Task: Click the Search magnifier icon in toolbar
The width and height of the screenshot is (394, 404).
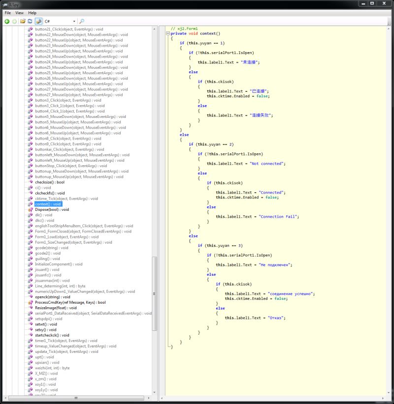Action: tap(82, 21)
